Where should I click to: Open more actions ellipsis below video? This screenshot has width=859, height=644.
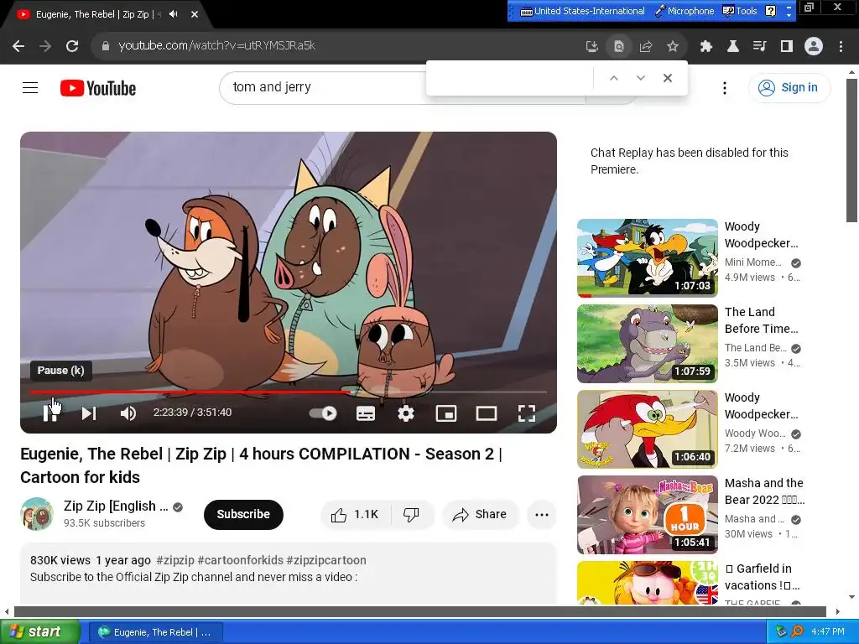click(542, 515)
